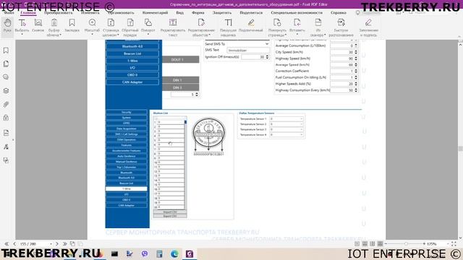Open the Файл menu
Viewport: 463px width, 260px height.
(9, 13)
